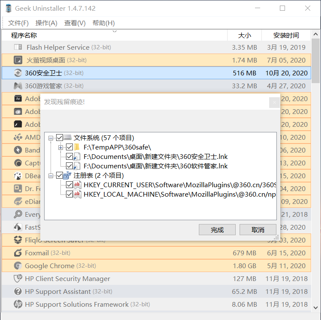This screenshot has height=320, width=321.
Task: Click the 360安全卫士.lnk shortcut file icon
Action: pos(77,157)
